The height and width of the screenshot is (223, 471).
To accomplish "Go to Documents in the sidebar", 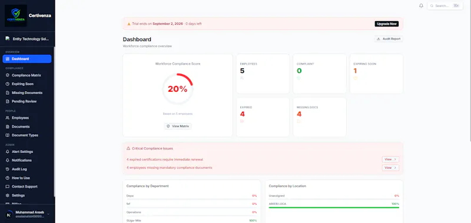I will (27, 127).
